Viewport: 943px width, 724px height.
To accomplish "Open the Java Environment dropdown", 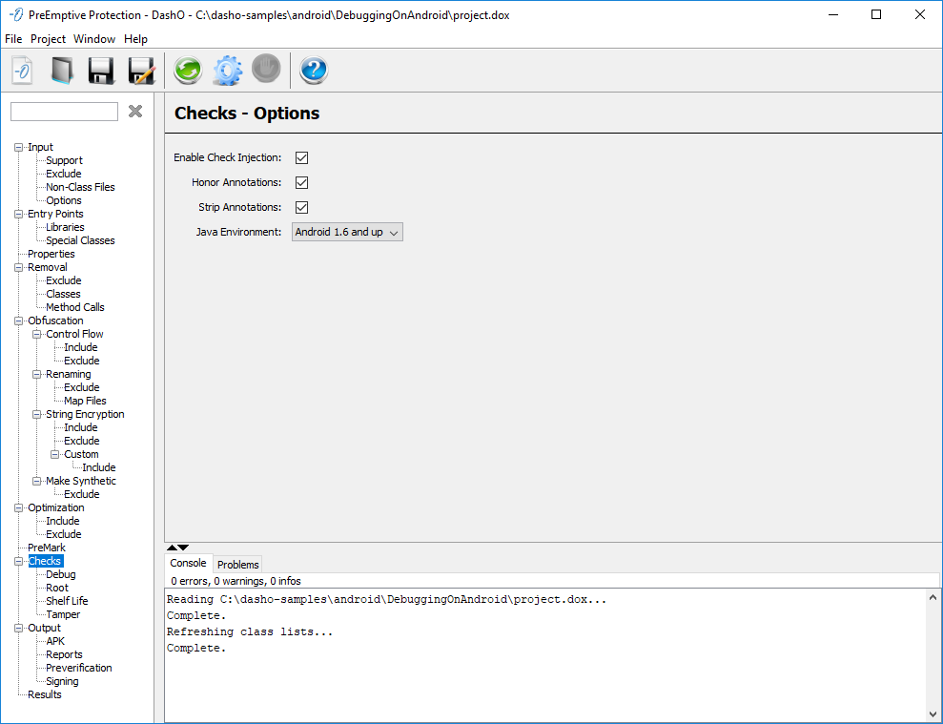I will pyautogui.click(x=347, y=232).
